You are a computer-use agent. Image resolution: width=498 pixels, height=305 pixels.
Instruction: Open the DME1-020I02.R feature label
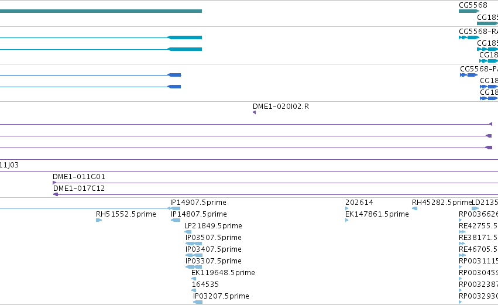coord(281,107)
